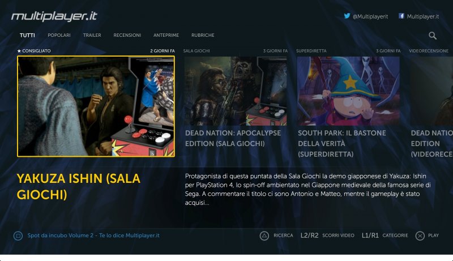Open the Trailer category tab
Image resolution: width=453 pixels, height=261 pixels.
(92, 35)
